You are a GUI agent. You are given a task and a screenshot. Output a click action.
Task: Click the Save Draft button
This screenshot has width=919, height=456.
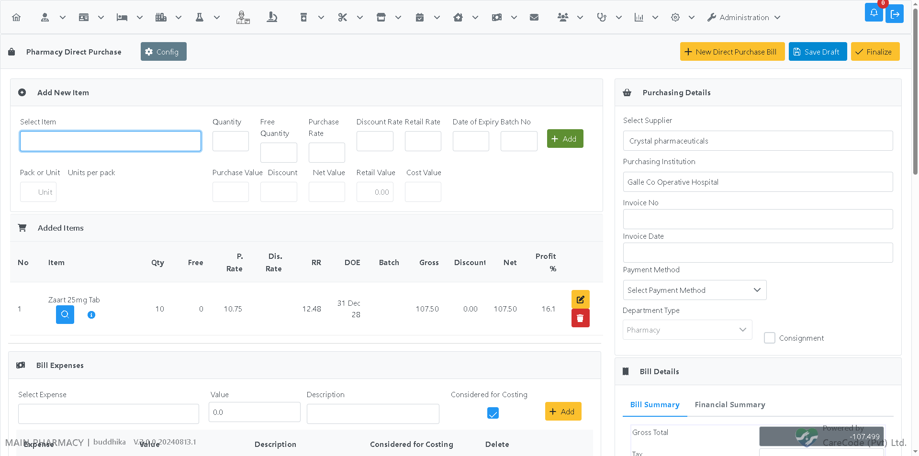coord(818,52)
